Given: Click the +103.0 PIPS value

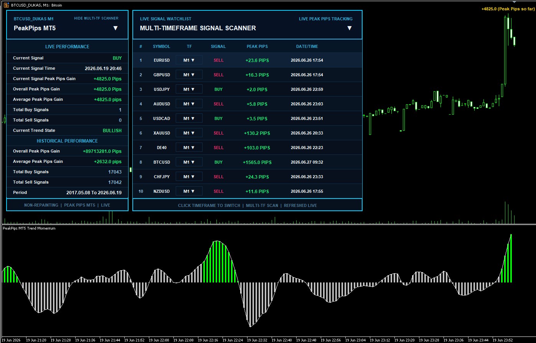Looking at the screenshot, I should coord(257,148).
